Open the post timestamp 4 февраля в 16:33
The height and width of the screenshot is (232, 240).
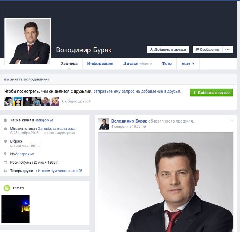(126, 126)
